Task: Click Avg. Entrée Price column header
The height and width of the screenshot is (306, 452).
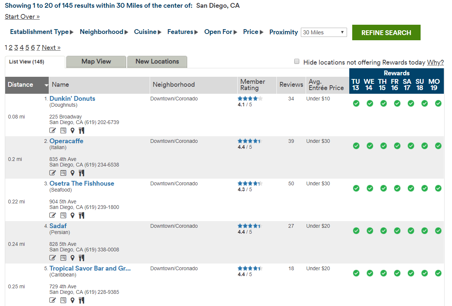Action: click(x=327, y=85)
